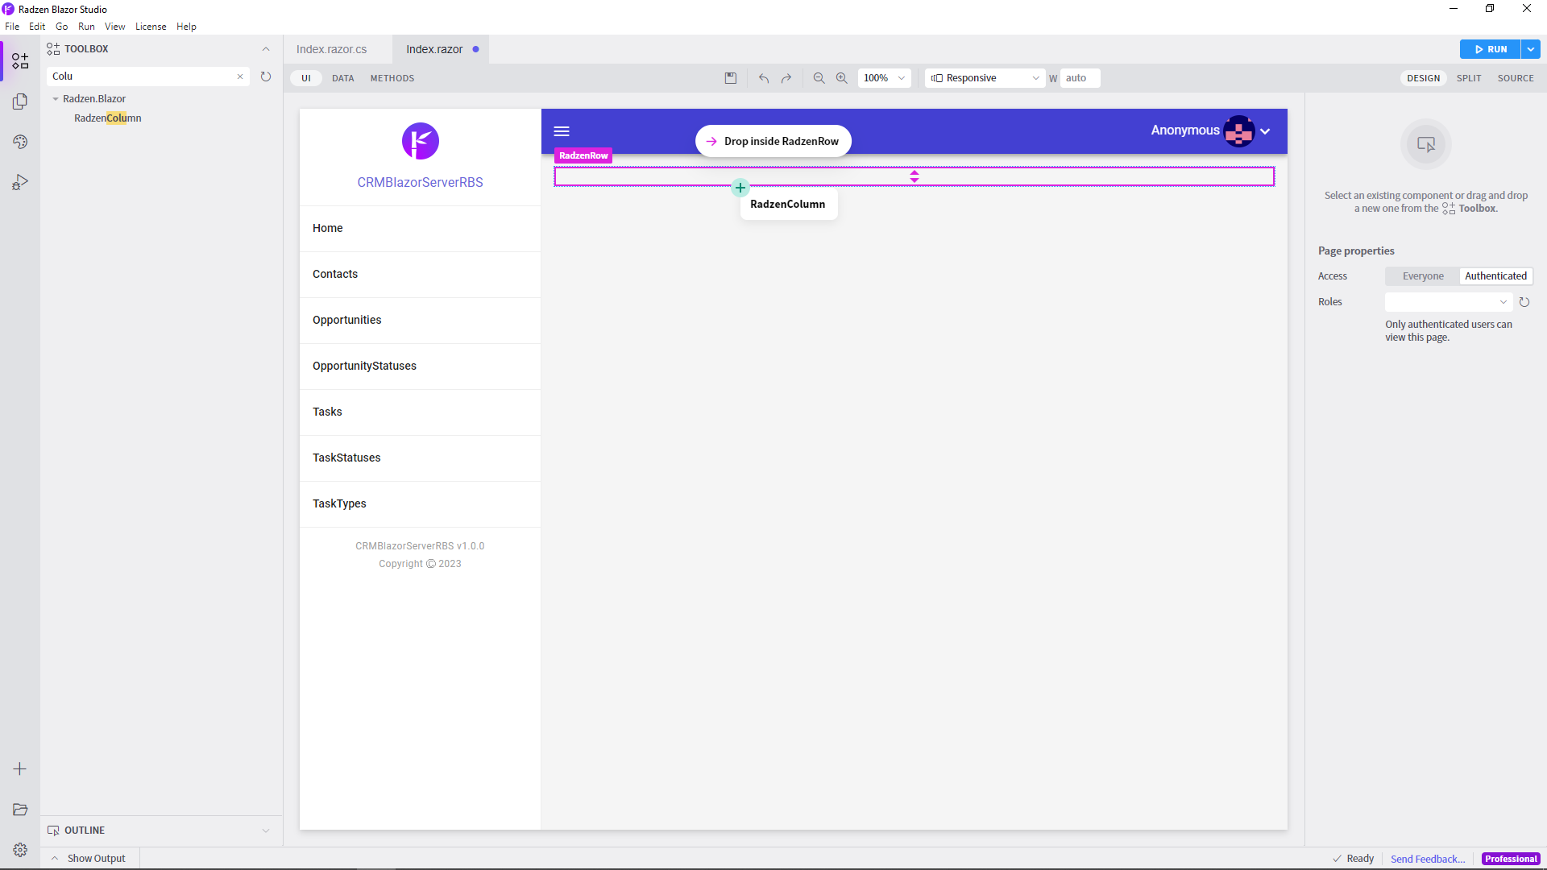
Task: Click the refresh roles icon
Action: [1524, 302]
